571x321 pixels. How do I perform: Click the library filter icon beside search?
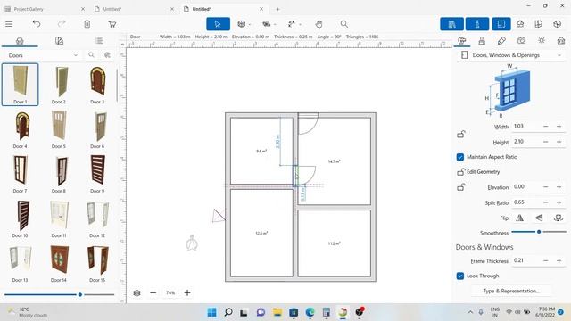(107, 55)
